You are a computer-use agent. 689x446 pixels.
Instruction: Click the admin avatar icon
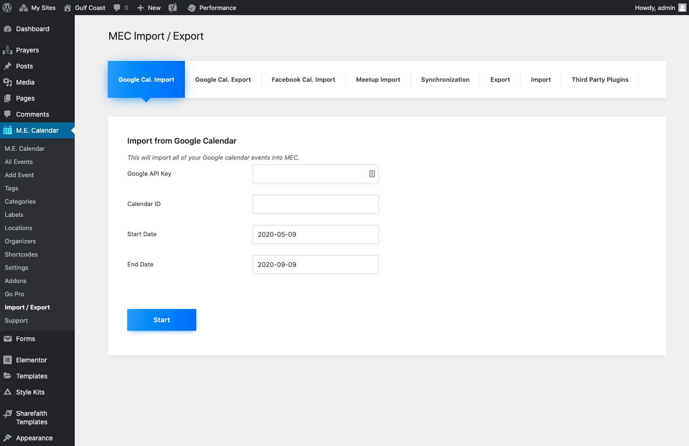[682, 8]
